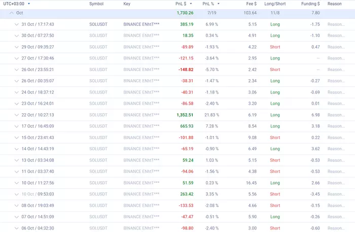
Task: Click the 7.28 % PnL percentage
Action: [211, 126]
